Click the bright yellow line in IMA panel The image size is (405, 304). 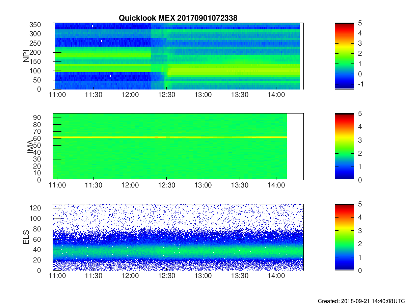point(170,137)
